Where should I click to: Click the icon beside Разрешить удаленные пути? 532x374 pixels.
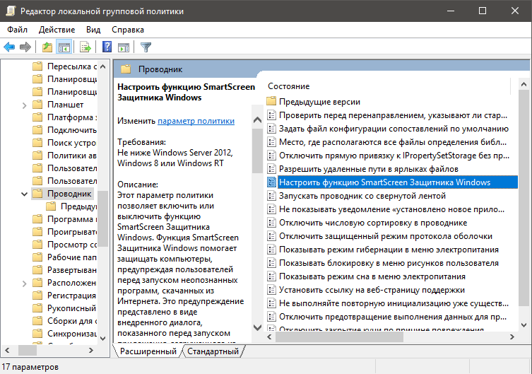click(x=271, y=169)
